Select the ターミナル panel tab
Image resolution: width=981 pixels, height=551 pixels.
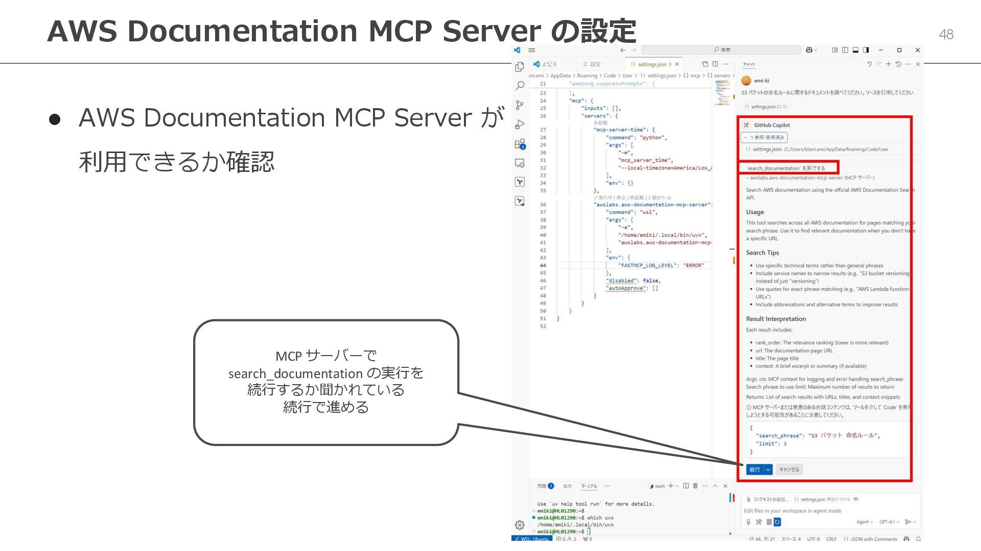coord(589,486)
